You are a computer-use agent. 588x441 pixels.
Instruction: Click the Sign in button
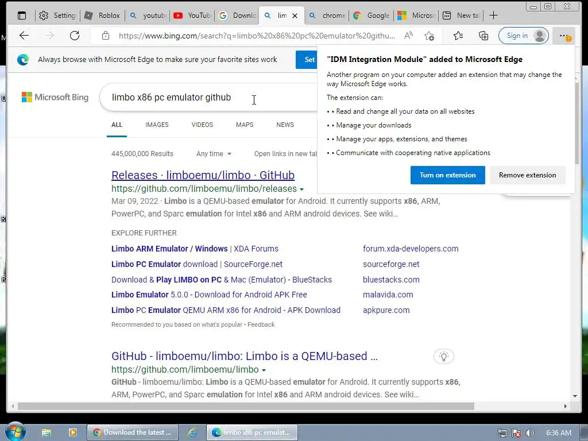[524, 36]
